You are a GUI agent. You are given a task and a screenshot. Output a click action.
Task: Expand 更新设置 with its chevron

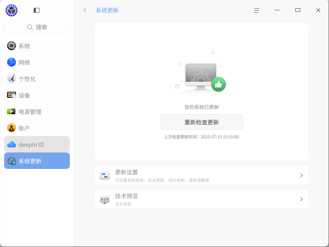click(x=301, y=175)
